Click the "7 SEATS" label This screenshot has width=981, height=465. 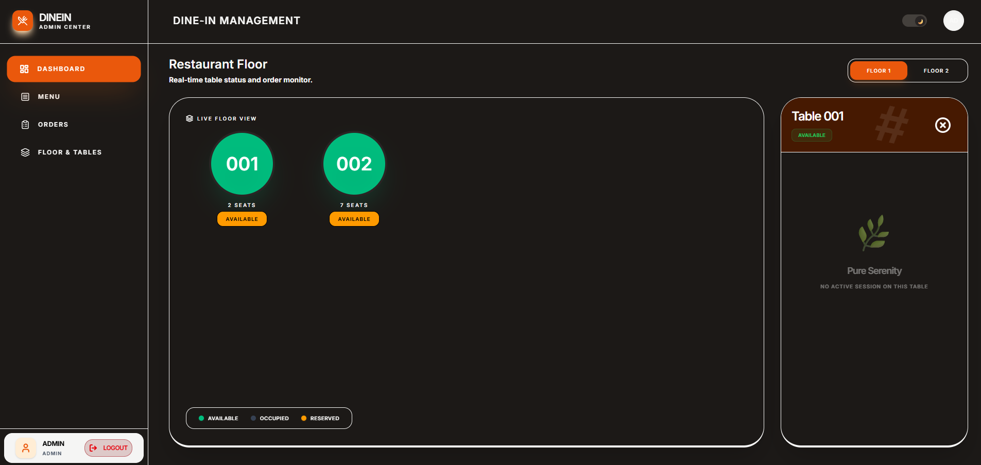[354, 205]
